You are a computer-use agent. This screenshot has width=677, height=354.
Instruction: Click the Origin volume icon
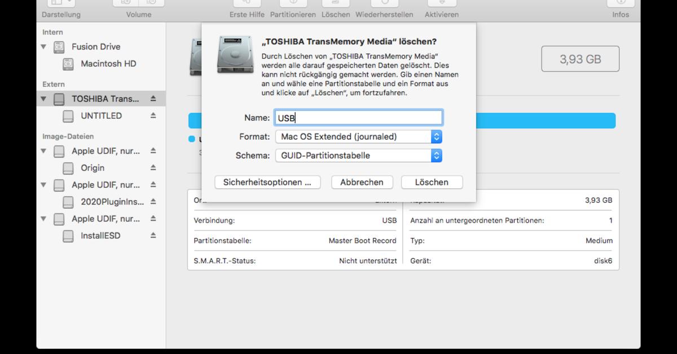click(x=68, y=168)
